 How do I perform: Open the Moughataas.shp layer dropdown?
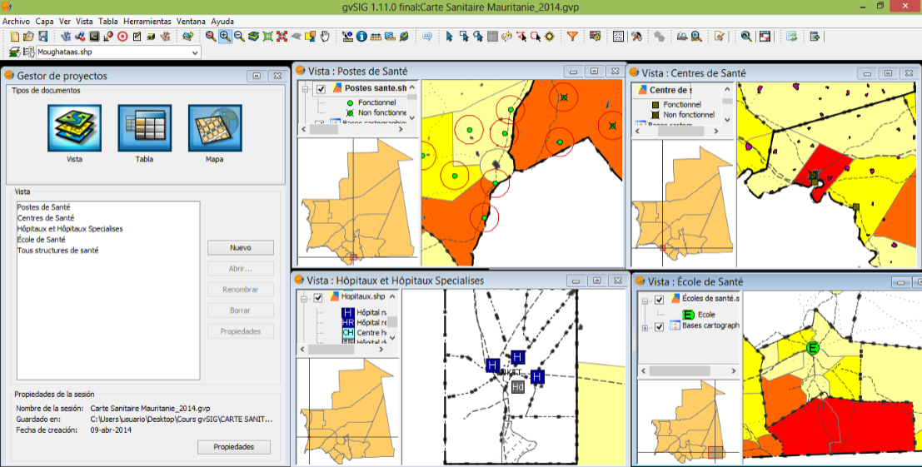195,52
